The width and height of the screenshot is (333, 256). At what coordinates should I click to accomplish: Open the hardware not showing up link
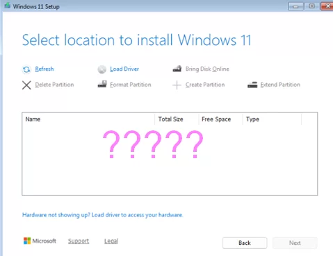click(102, 215)
